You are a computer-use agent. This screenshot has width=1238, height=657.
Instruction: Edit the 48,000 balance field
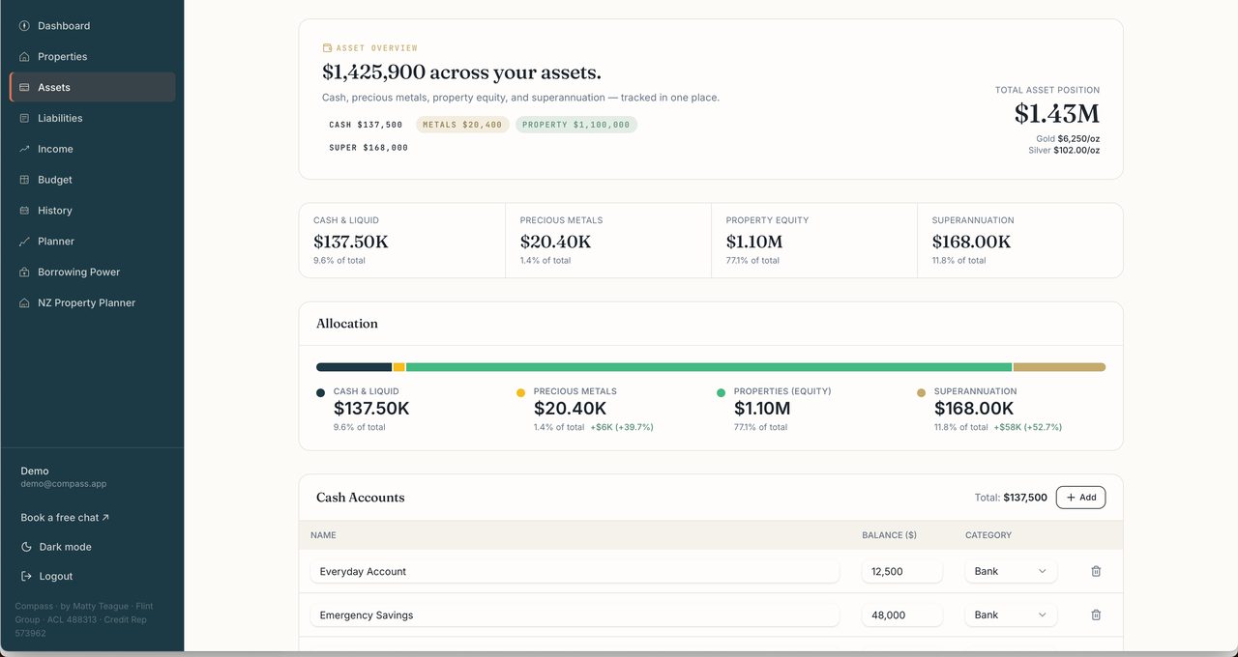coord(902,614)
